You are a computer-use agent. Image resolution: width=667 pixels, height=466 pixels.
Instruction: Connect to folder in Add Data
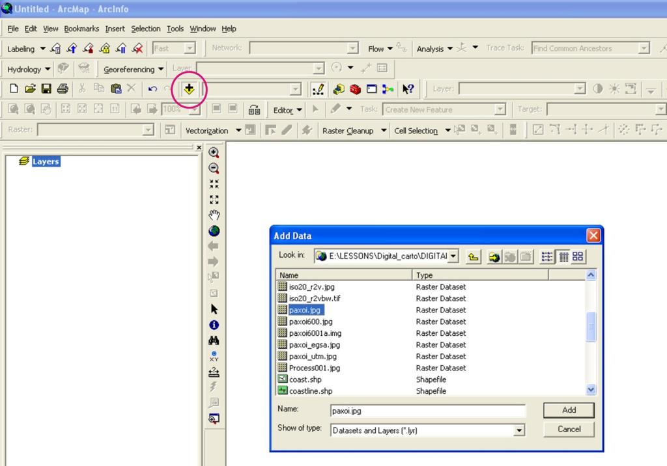[x=494, y=256]
